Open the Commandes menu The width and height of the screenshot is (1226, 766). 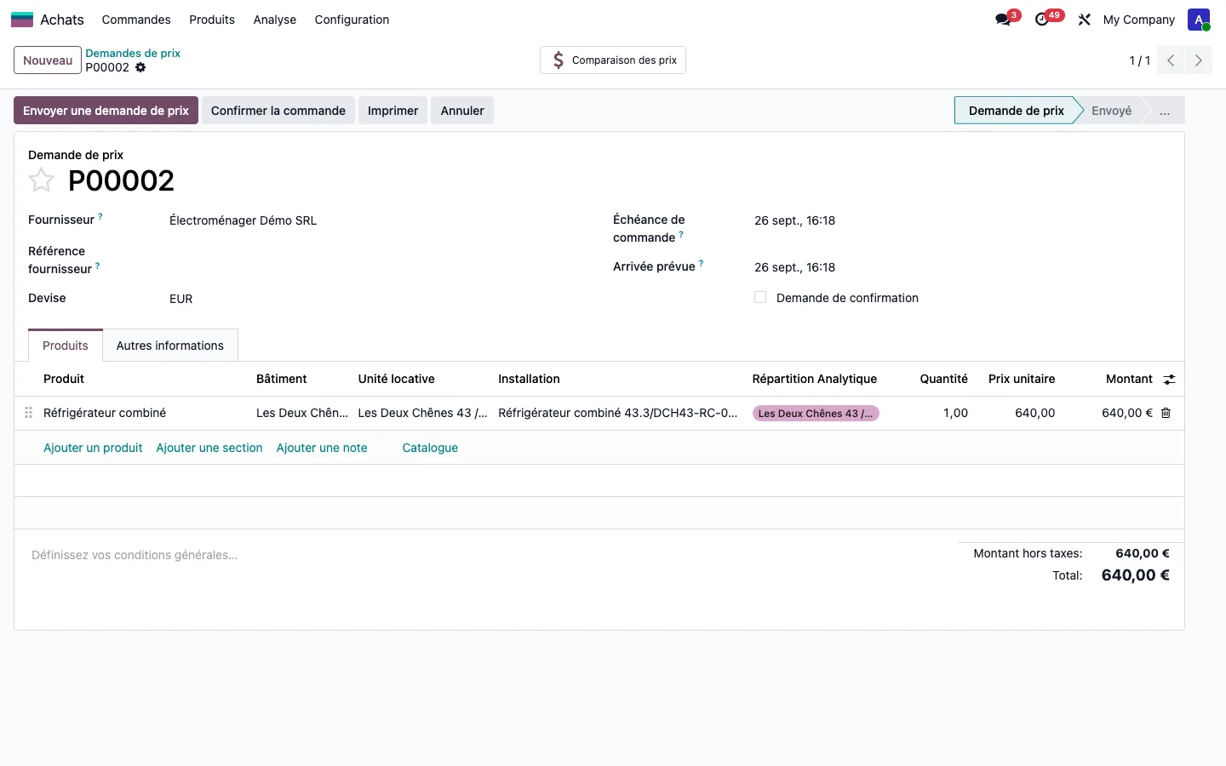click(x=136, y=20)
